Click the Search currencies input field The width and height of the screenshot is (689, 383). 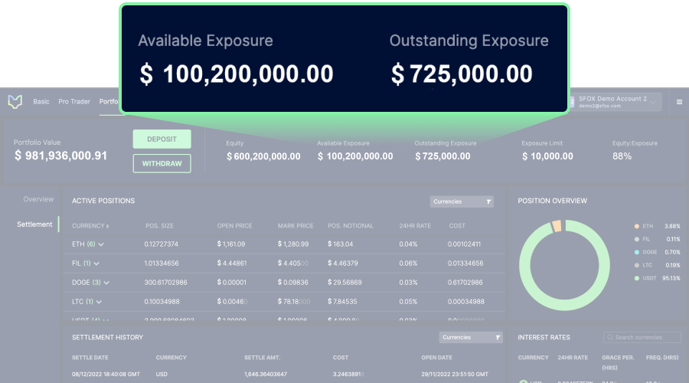point(642,338)
